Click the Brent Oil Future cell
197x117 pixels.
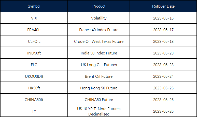tap(99, 76)
